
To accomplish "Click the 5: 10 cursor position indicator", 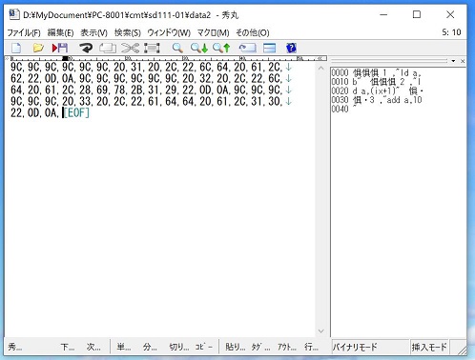I will pyautogui.click(x=451, y=32).
